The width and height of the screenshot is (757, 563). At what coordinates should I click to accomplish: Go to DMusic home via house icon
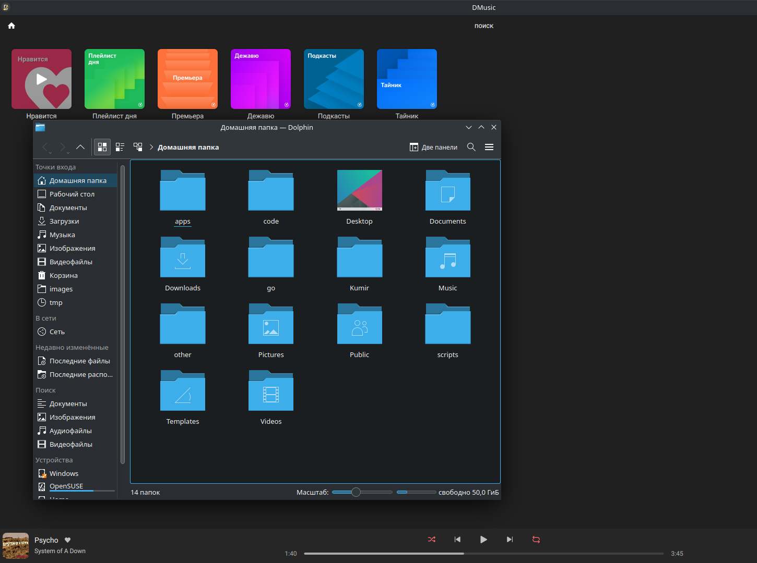[11, 26]
